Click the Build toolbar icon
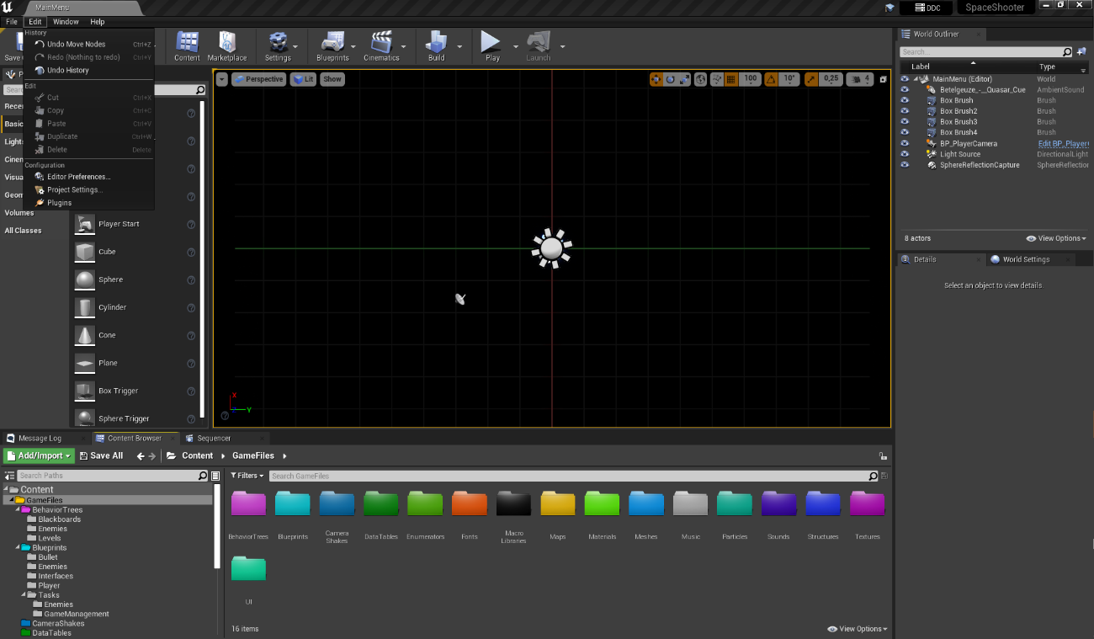The width and height of the screenshot is (1094, 639). [436, 46]
